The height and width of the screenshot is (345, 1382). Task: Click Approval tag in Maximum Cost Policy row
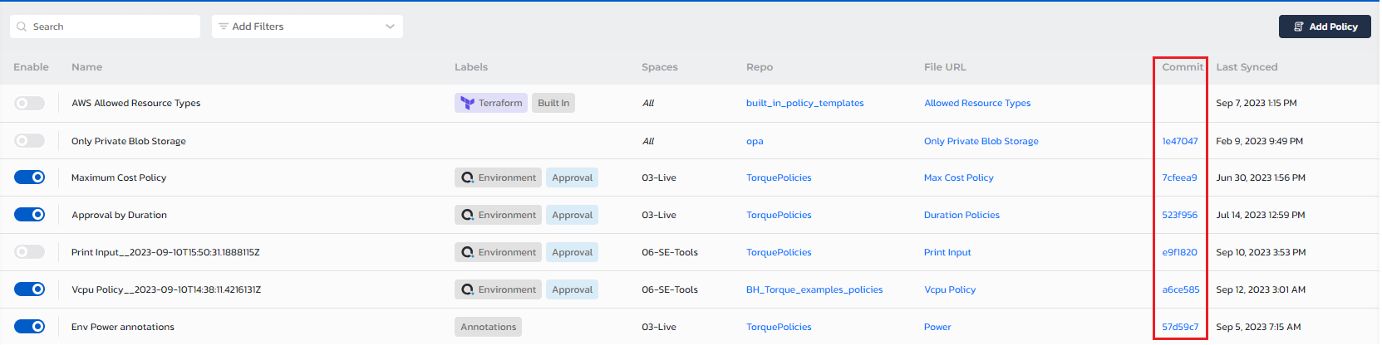point(572,177)
